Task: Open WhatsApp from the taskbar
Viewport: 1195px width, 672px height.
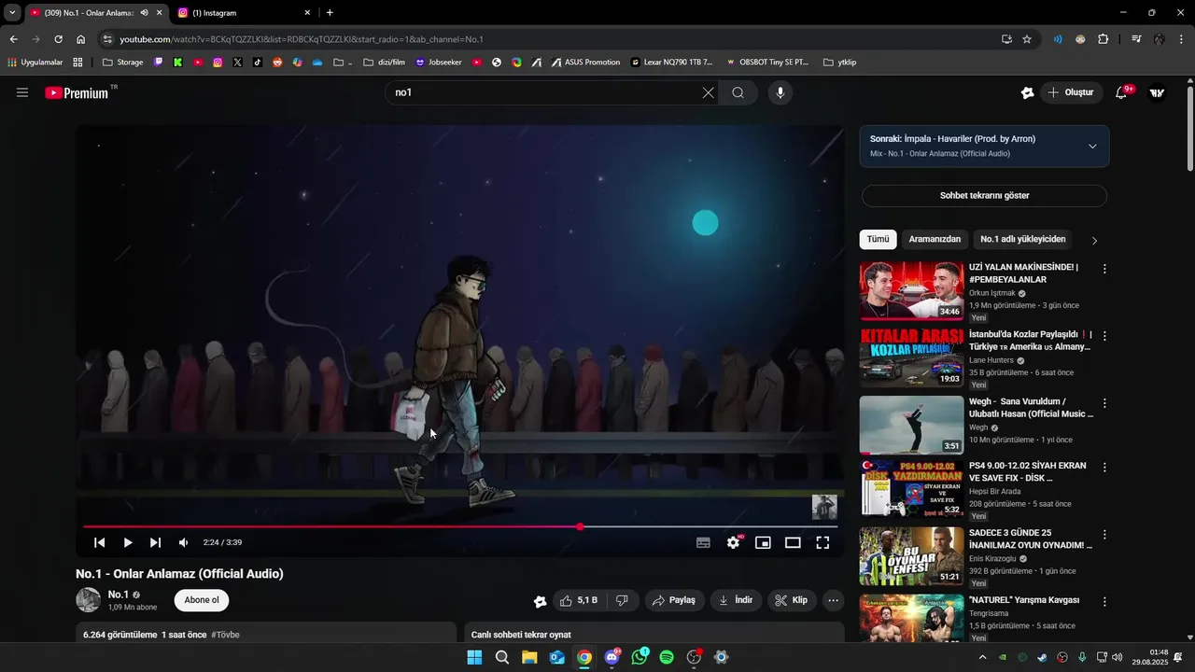Action: [x=640, y=657]
